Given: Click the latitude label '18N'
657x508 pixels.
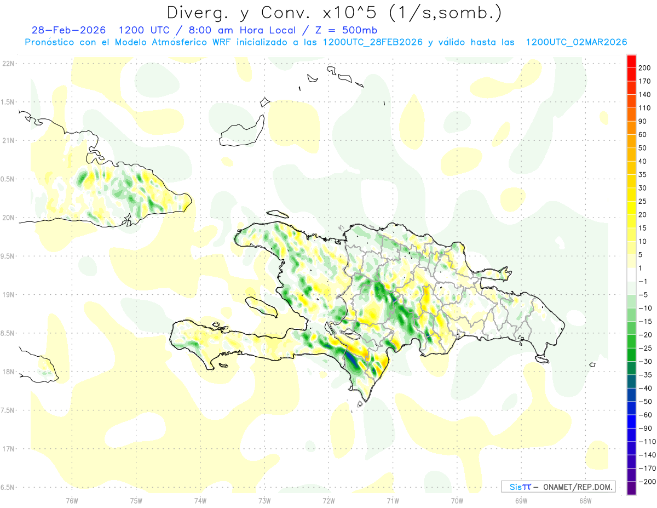Looking at the screenshot, I should point(8,372).
